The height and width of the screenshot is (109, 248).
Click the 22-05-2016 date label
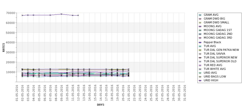(134, 93)
